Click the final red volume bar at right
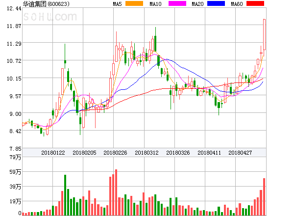 coord(264,197)
